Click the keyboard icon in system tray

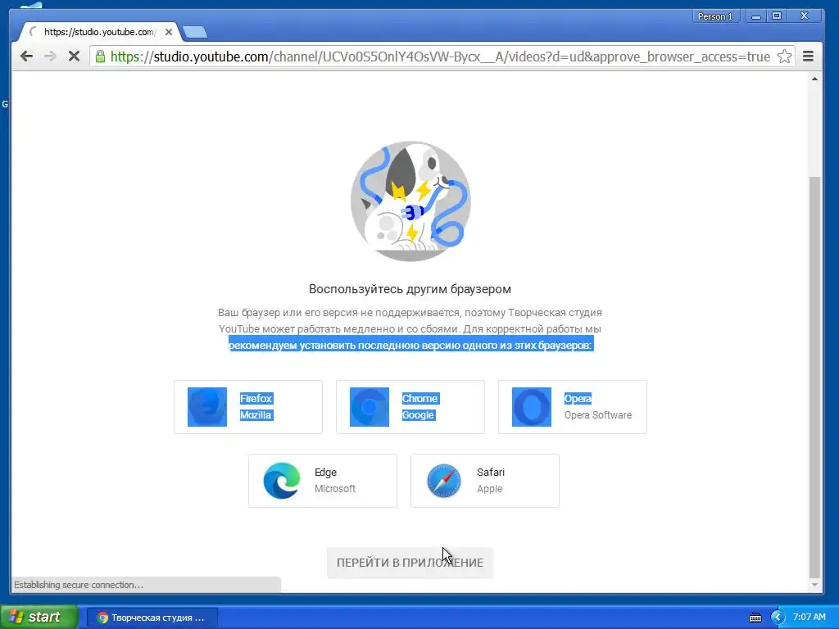[x=755, y=618]
